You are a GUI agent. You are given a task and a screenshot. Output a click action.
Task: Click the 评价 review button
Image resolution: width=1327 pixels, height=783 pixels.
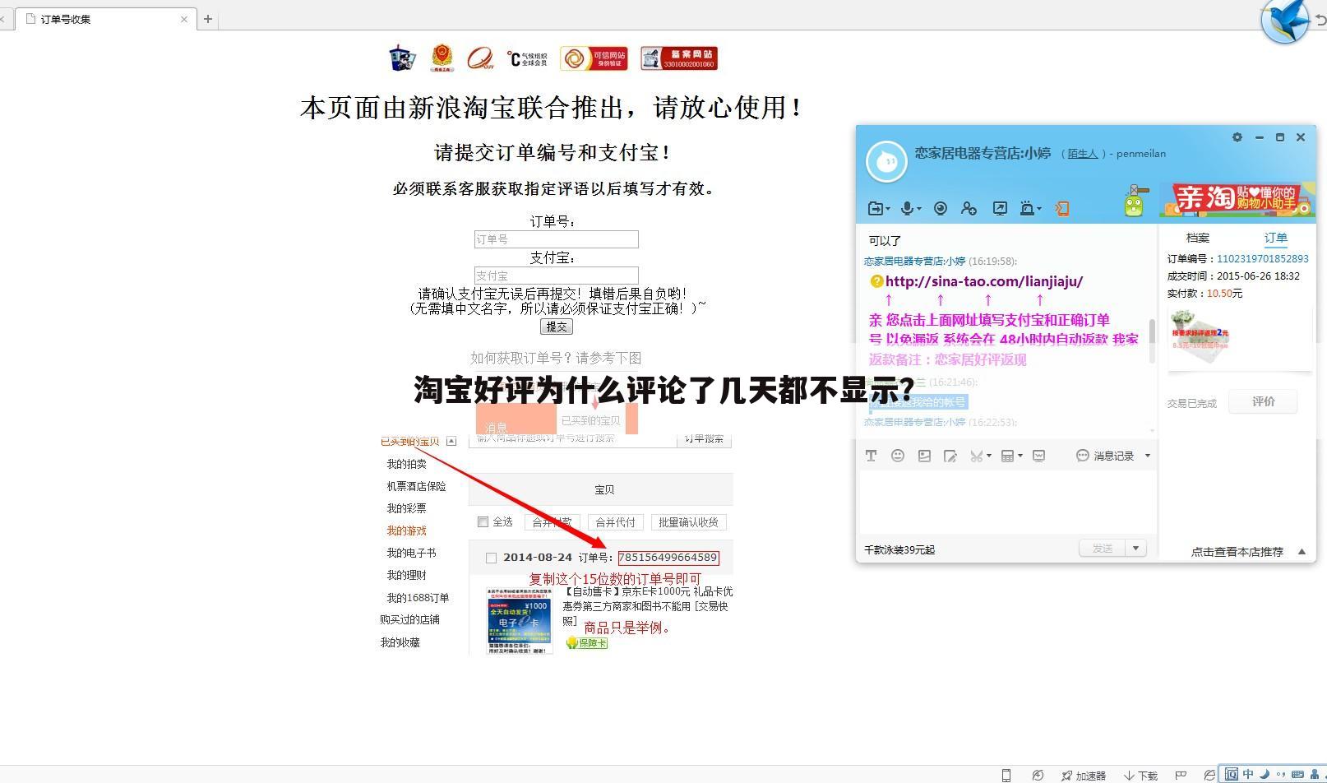pos(1264,401)
